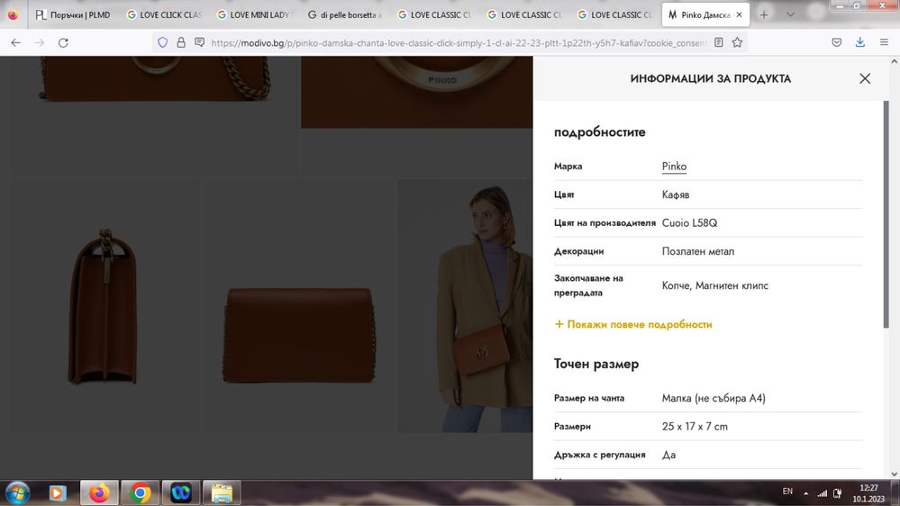Close the product information panel
This screenshot has width=900, height=506.
pyautogui.click(x=865, y=78)
